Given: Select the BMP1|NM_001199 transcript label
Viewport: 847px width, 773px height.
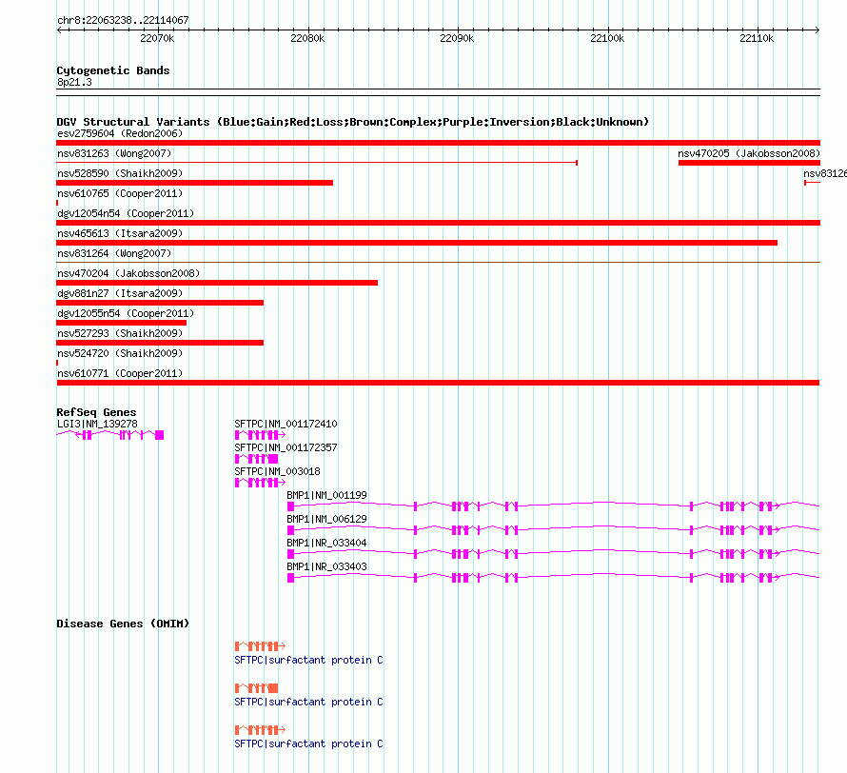Looking at the screenshot, I should [x=326, y=495].
